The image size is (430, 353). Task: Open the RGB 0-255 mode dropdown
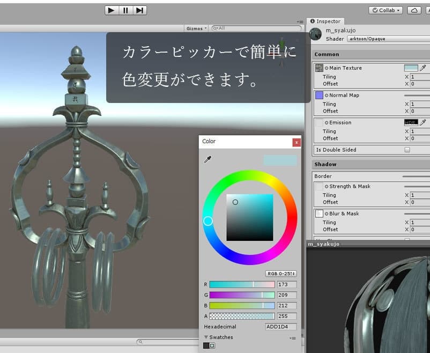(281, 274)
